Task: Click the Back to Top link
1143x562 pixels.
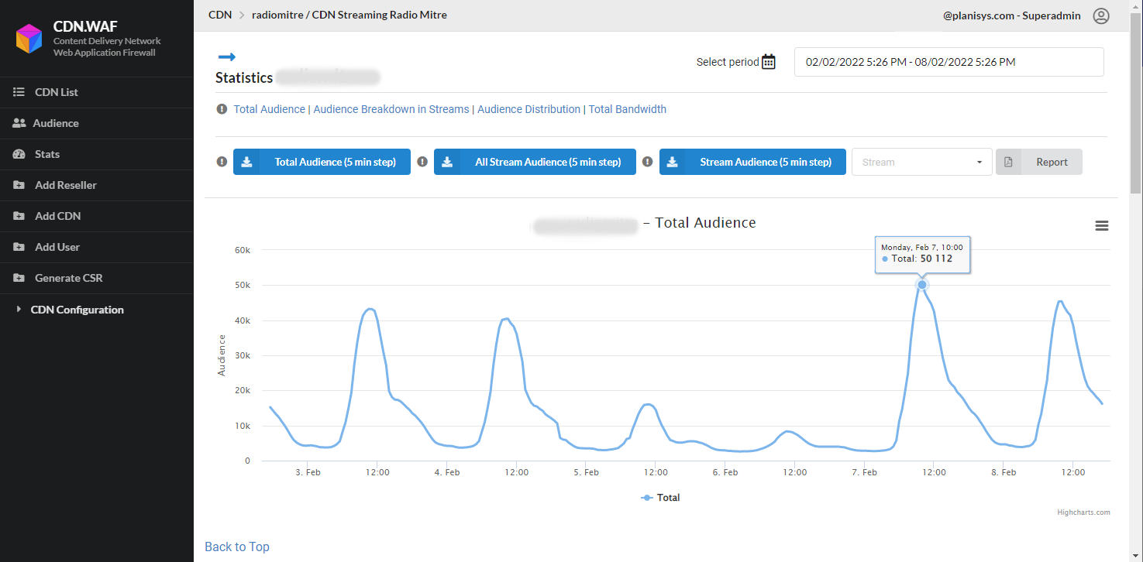Action: pyautogui.click(x=237, y=547)
